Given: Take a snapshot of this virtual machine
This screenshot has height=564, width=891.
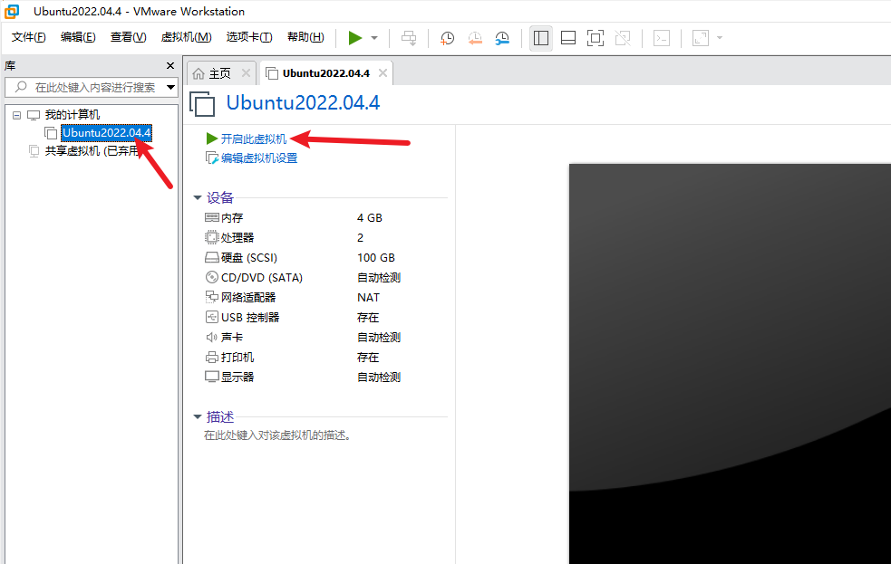Looking at the screenshot, I should [x=447, y=38].
